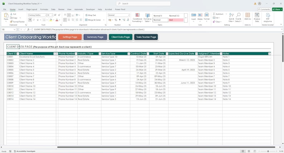Image resolution: width=284 pixels, height=153 pixels.
Task: Open the cell borders icon
Action: (44, 20)
